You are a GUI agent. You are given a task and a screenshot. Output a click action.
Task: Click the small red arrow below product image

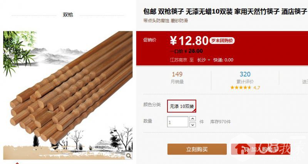(x=17, y=163)
